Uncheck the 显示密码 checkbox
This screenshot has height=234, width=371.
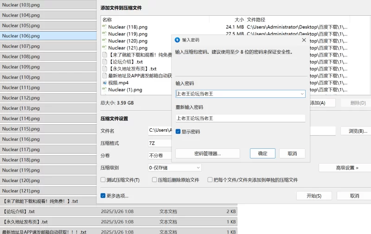pyautogui.click(x=178, y=132)
